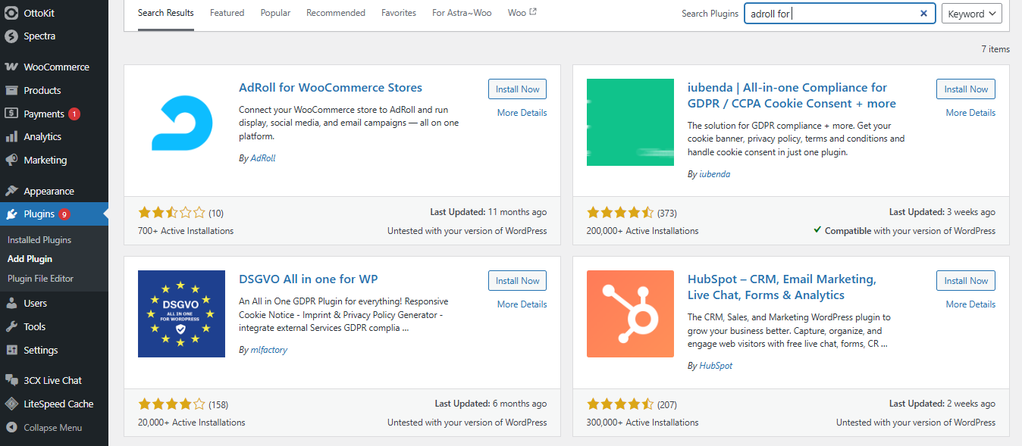Viewport: 1022px width, 446px height.
Task: Switch to the Featured tab
Action: click(x=227, y=13)
